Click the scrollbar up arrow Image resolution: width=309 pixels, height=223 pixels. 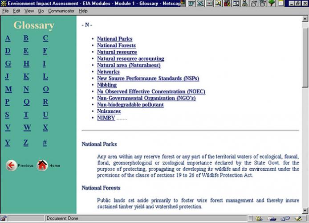tap(305, 19)
